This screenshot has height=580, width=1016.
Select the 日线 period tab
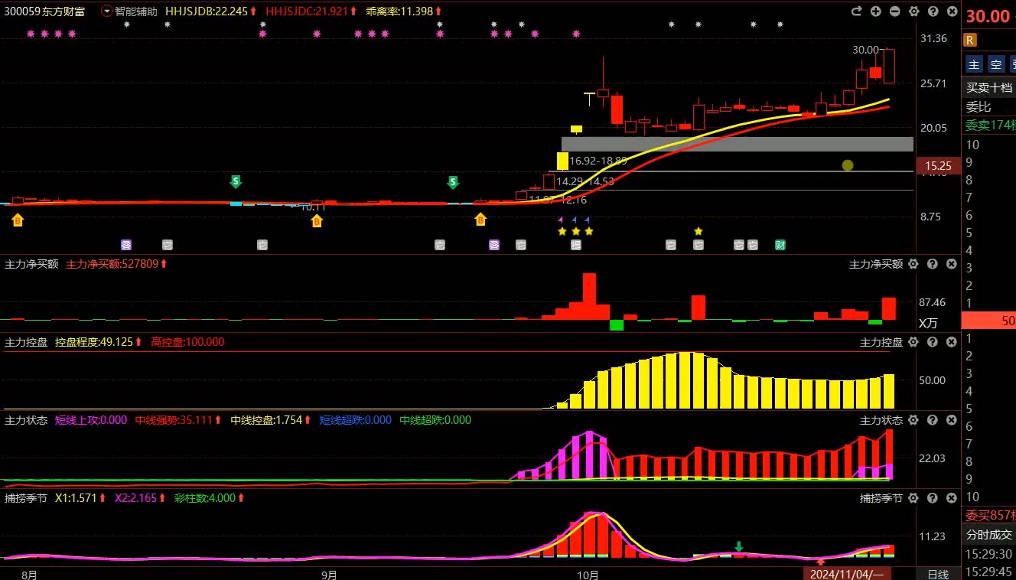pyautogui.click(x=938, y=574)
